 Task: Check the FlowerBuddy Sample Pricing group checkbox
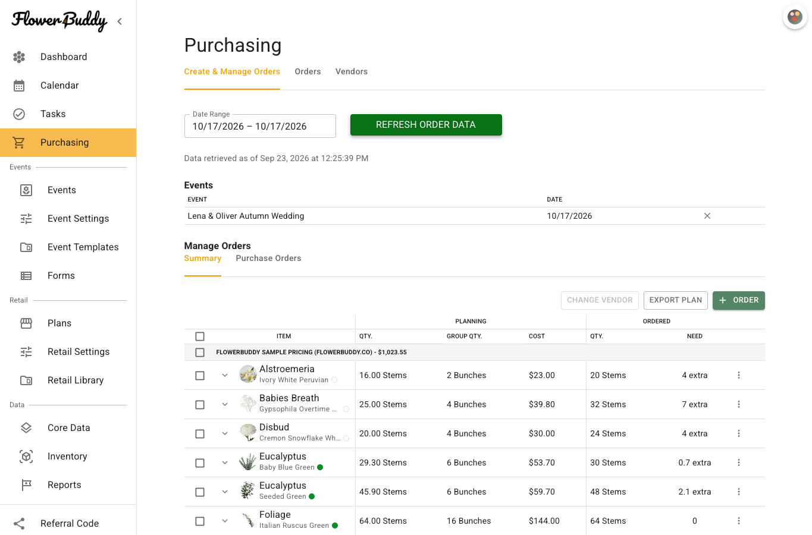200,353
